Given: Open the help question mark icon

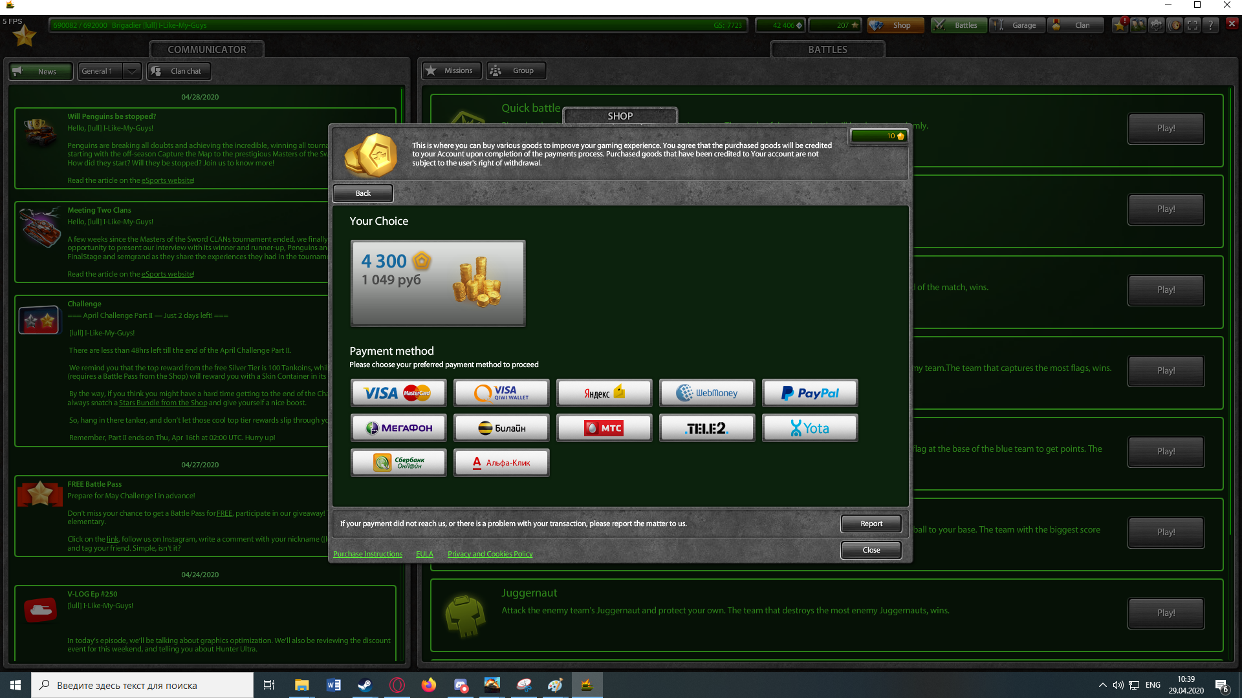Looking at the screenshot, I should pos(1211,25).
